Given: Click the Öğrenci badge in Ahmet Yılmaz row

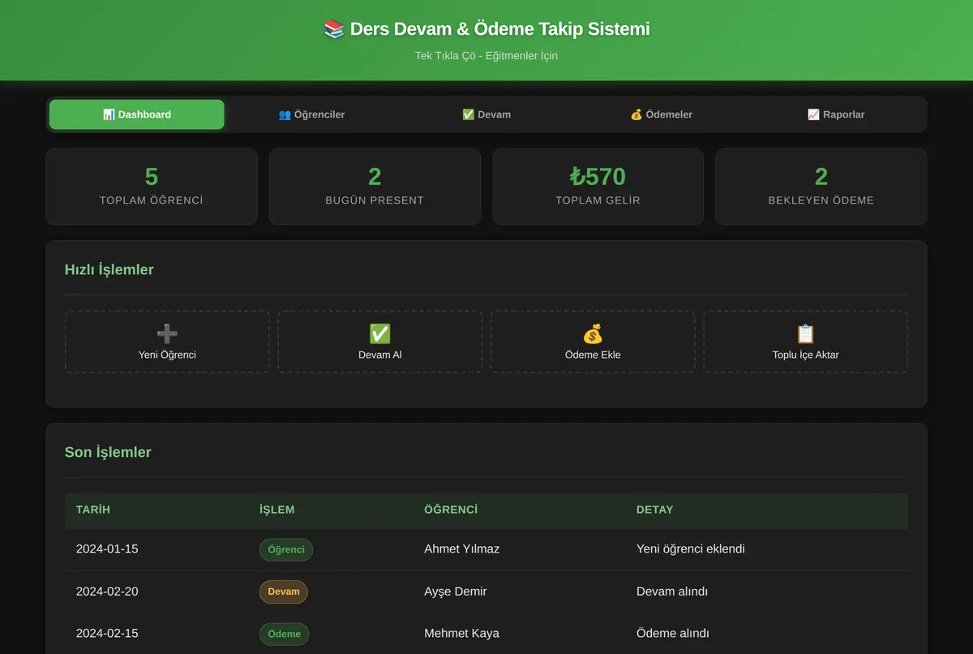Looking at the screenshot, I should pyautogui.click(x=286, y=549).
